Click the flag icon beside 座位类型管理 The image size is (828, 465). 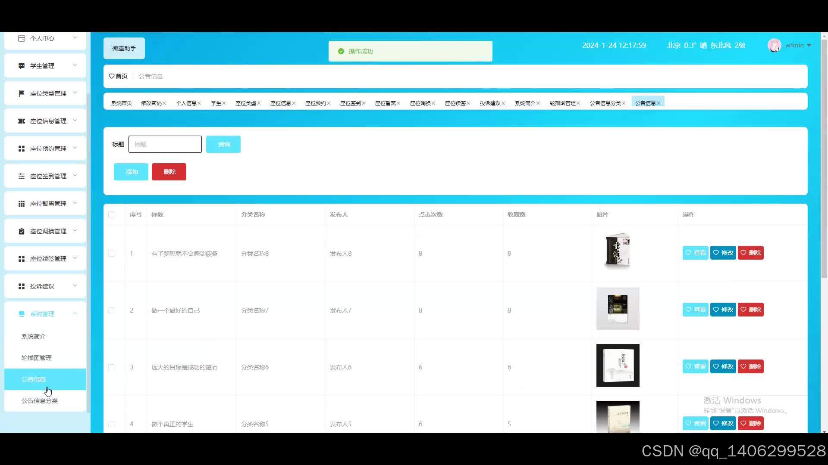click(22, 93)
